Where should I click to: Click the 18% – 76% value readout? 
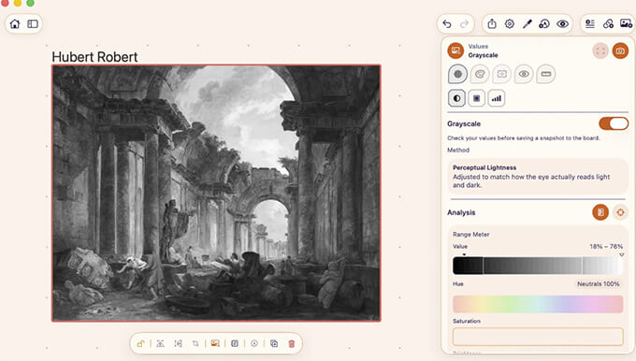pos(606,246)
